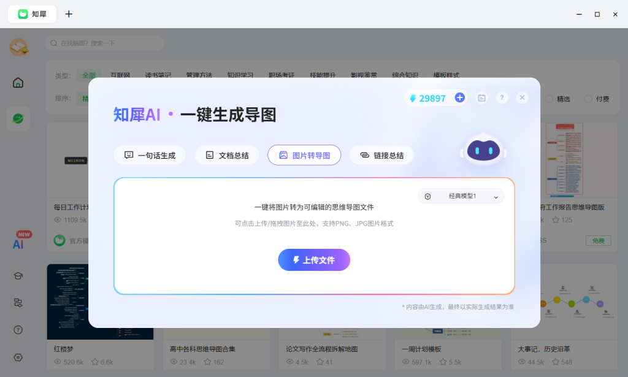
Task: Click the search magnifier icon
Action: pos(54,44)
